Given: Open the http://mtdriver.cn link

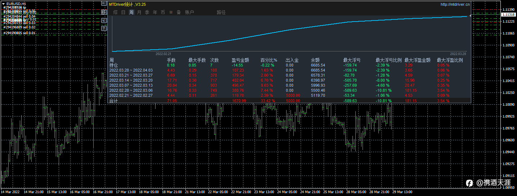Looking at the screenshot, I should click(x=455, y=4).
